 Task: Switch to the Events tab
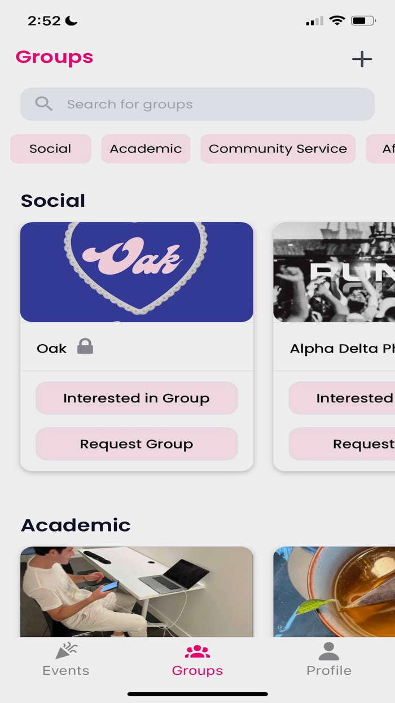pos(65,660)
